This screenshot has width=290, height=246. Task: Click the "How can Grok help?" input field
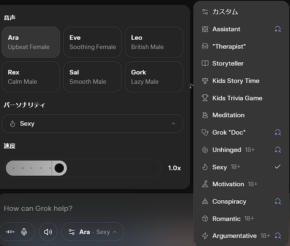[x=93, y=208]
